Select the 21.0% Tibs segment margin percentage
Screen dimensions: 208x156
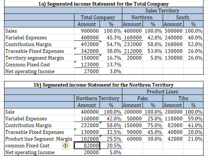(193, 139)
